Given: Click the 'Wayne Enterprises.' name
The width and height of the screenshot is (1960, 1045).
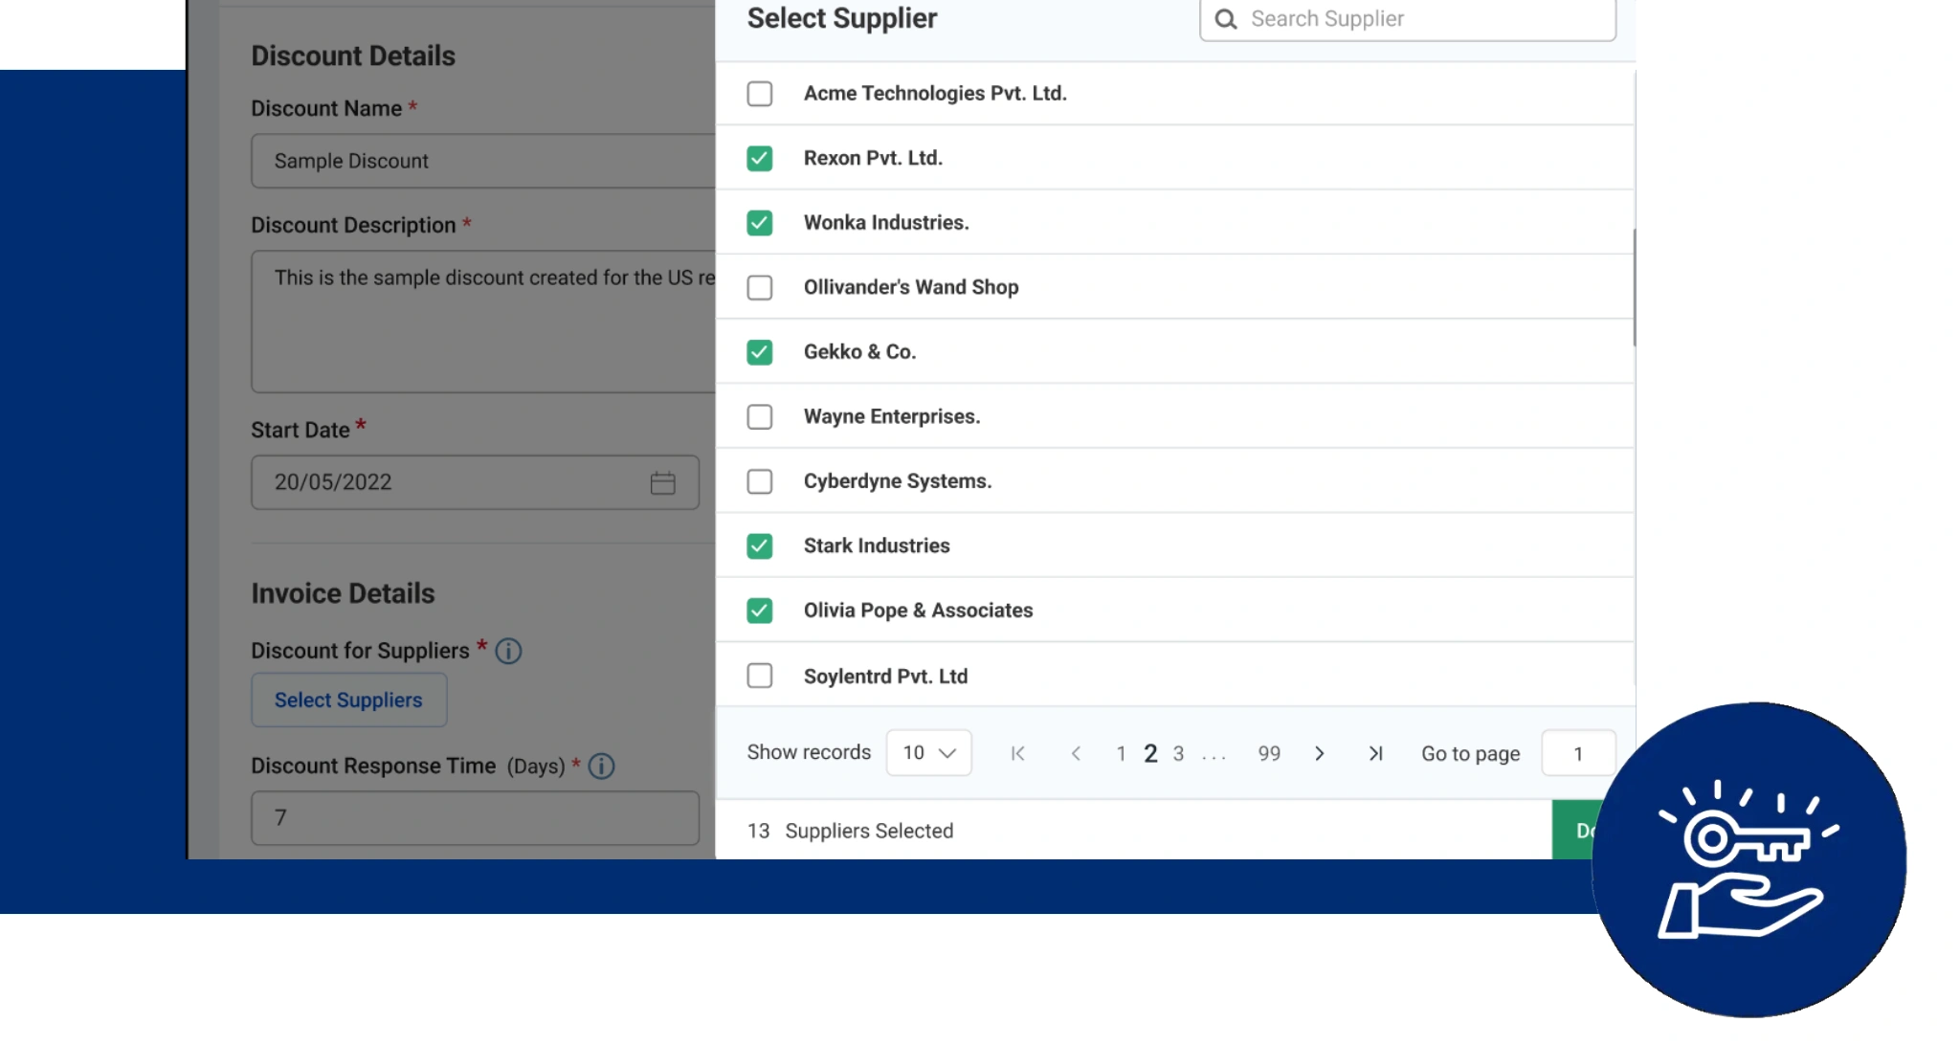Looking at the screenshot, I should coord(892,417).
